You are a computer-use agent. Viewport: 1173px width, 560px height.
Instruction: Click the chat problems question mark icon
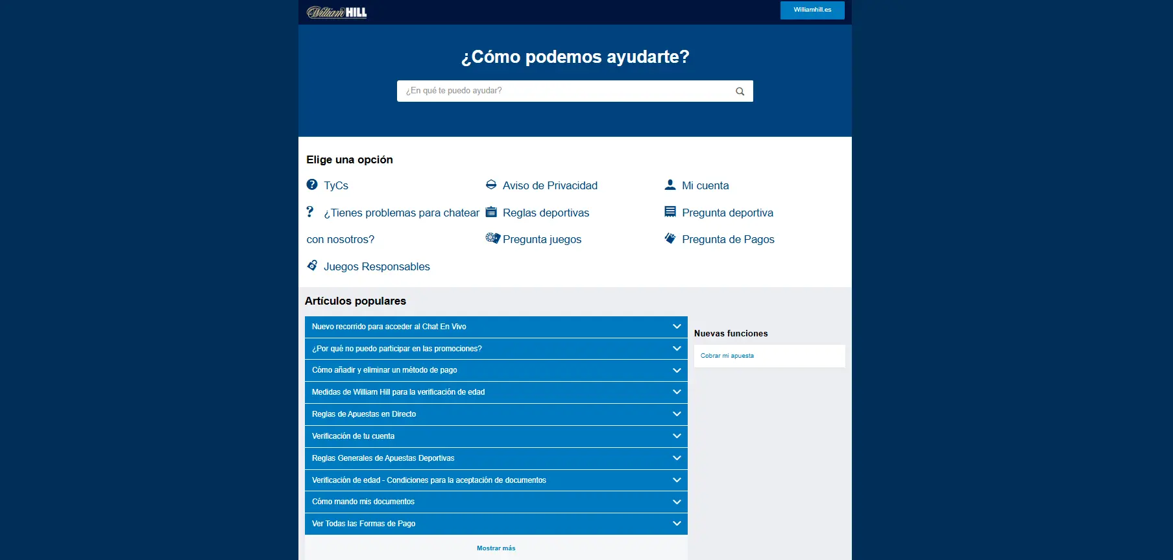click(310, 211)
